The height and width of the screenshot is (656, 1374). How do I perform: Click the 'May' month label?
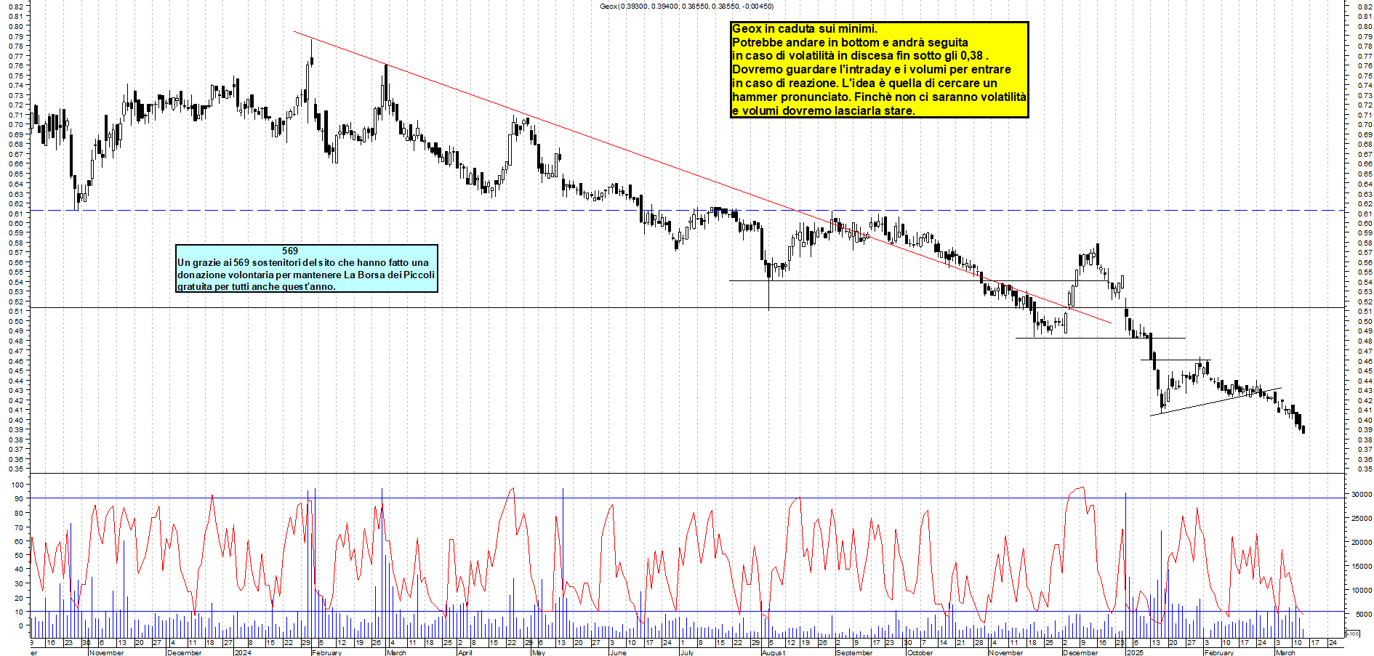(539, 652)
